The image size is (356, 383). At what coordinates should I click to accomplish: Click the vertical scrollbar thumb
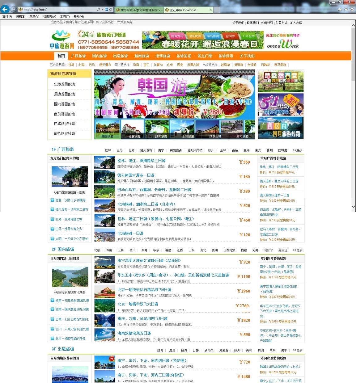tap(354, 54)
